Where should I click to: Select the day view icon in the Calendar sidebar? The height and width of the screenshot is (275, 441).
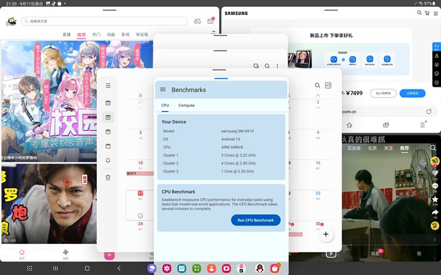pyautogui.click(x=108, y=146)
